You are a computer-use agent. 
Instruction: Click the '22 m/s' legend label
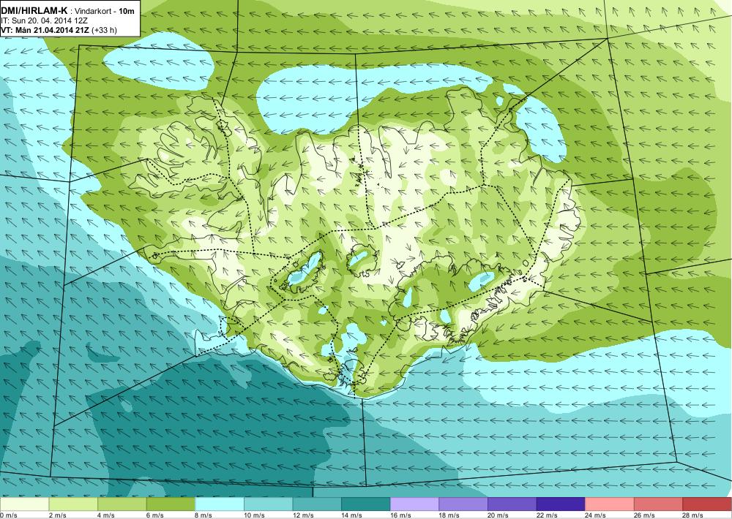(x=547, y=515)
